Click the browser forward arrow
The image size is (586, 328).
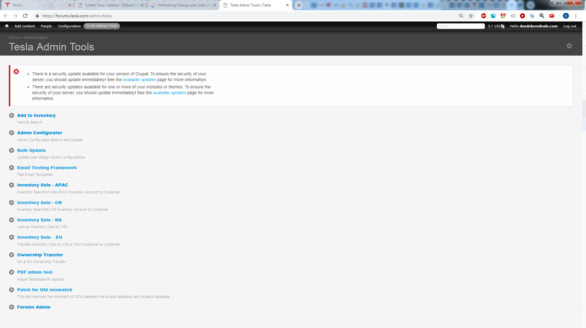coord(15,16)
